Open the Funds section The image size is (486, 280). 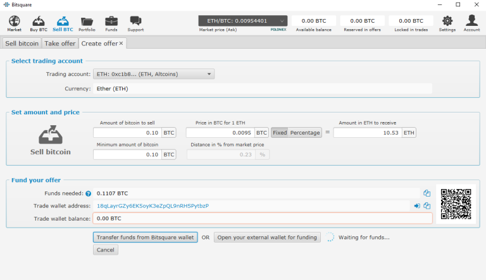click(111, 23)
